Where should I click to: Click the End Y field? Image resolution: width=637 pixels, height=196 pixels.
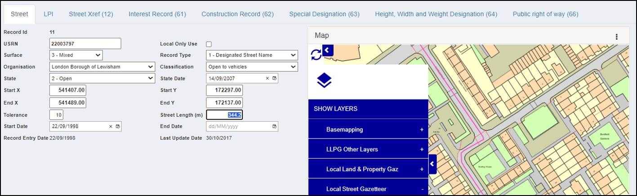tap(224, 102)
